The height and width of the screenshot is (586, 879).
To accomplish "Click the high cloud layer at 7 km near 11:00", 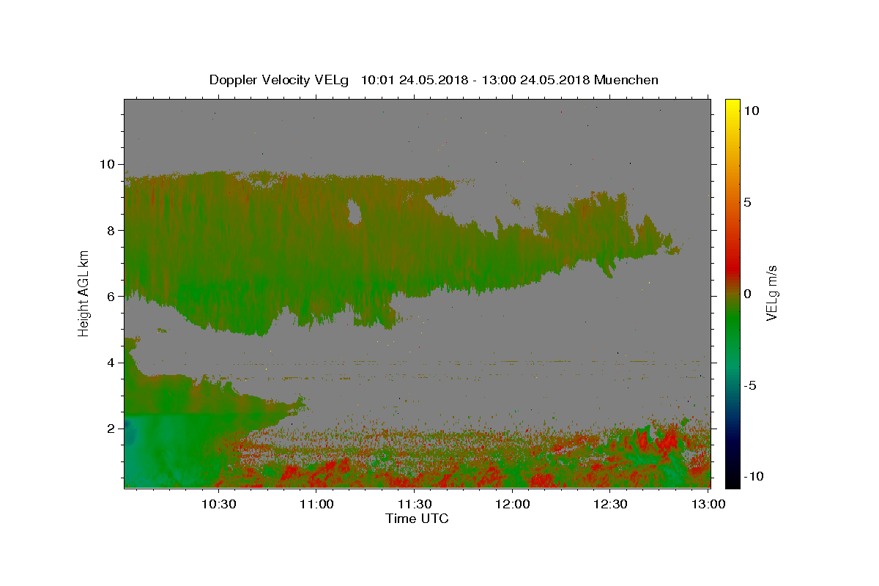I will 316,264.
